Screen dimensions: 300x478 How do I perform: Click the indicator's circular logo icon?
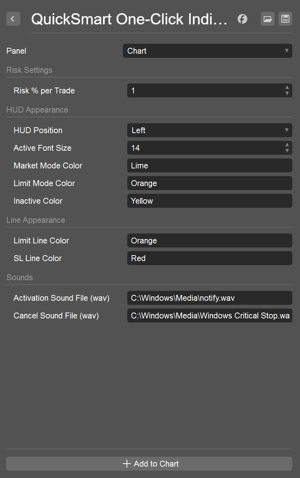click(x=242, y=19)
